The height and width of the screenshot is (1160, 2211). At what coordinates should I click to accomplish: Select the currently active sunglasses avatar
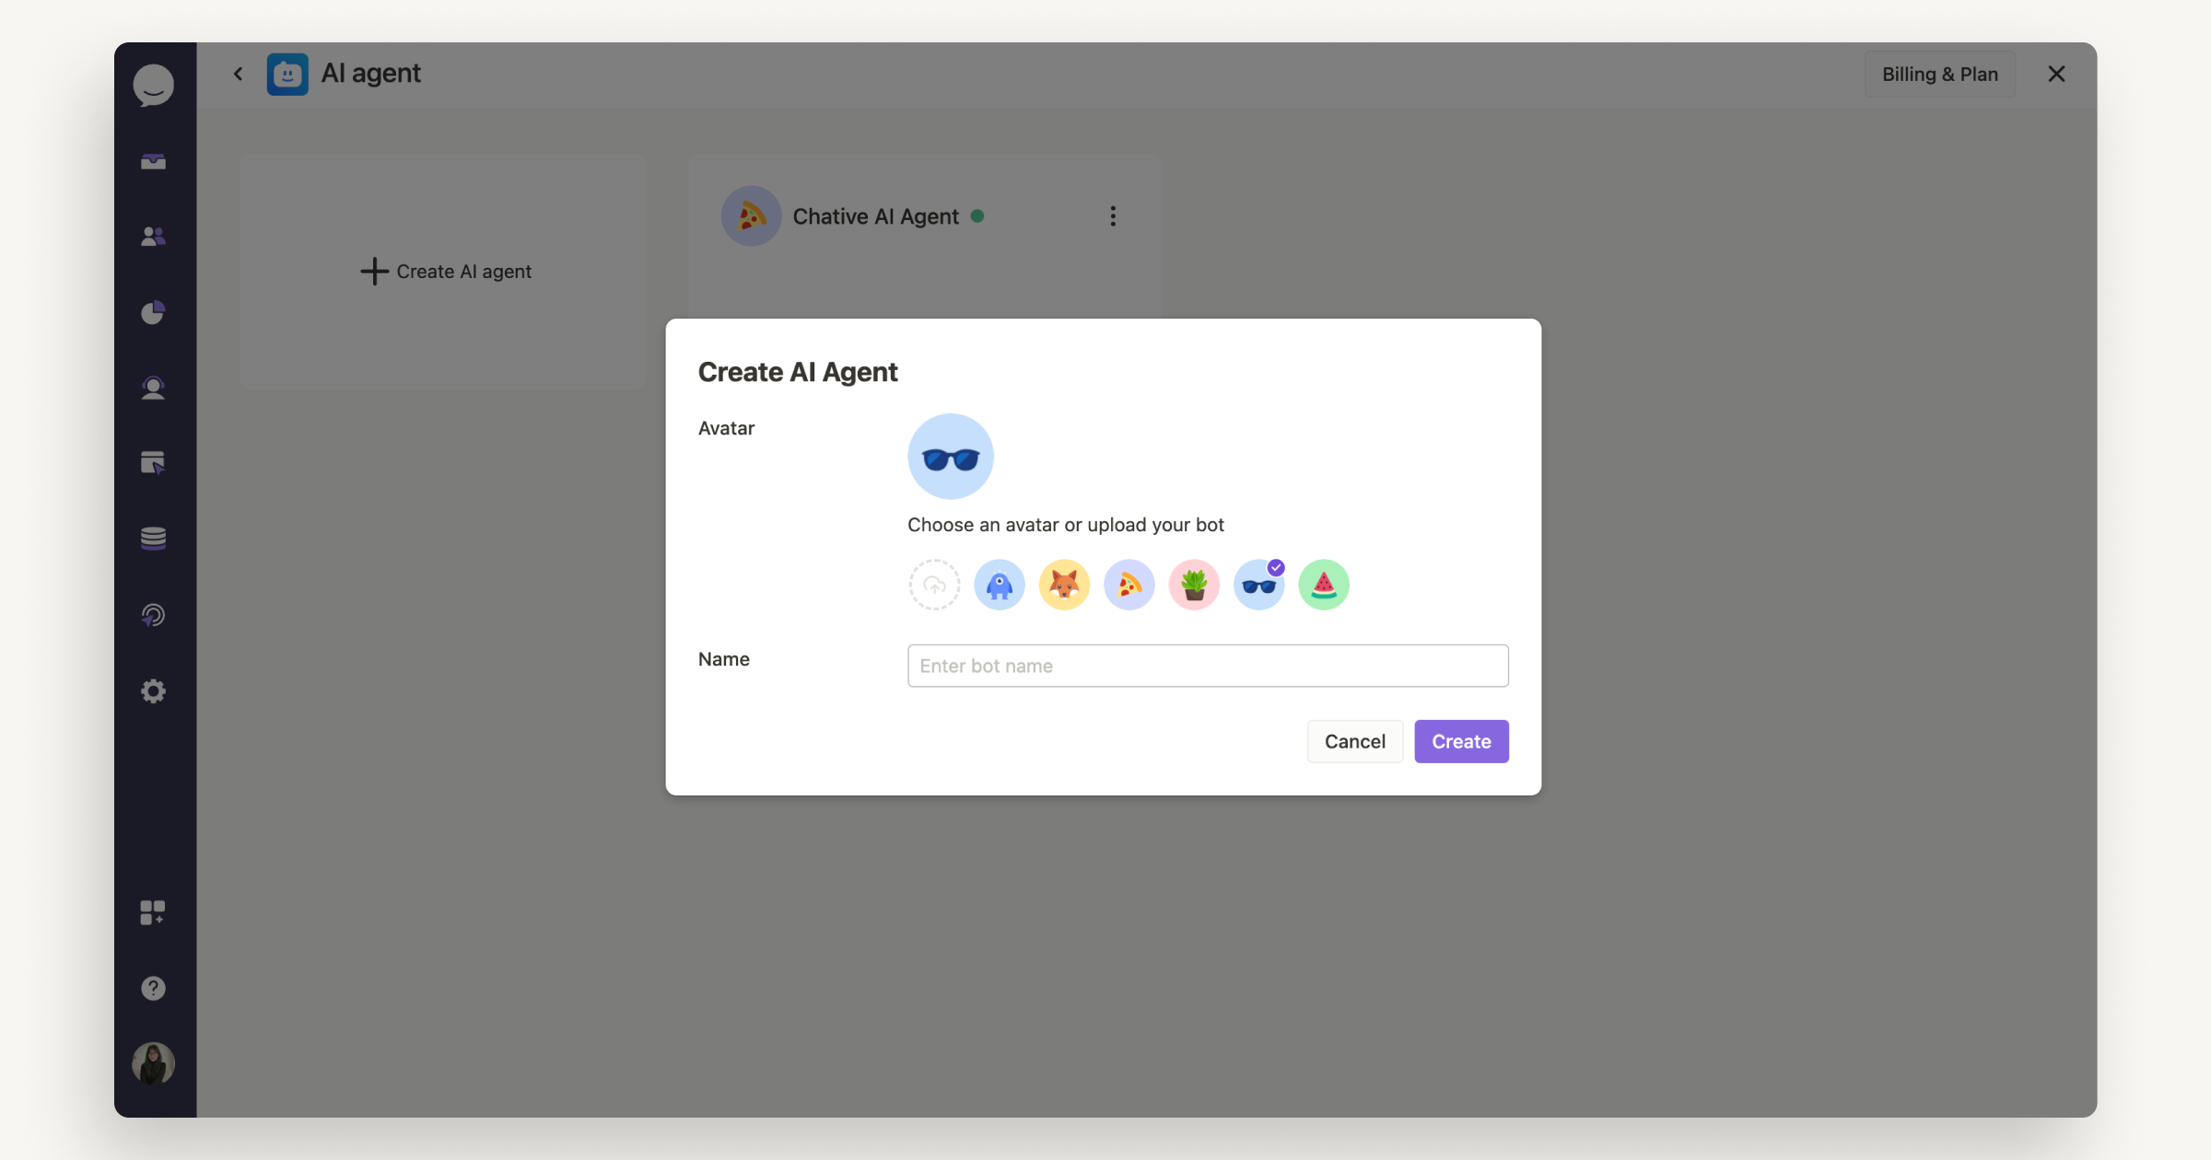(1259, 585)
